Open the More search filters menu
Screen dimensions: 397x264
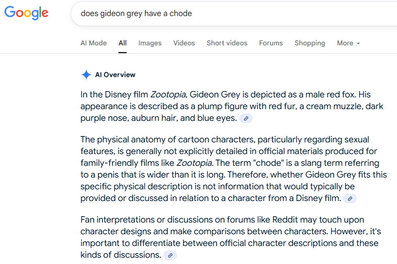pyautogui.click(x=349, y=43)
